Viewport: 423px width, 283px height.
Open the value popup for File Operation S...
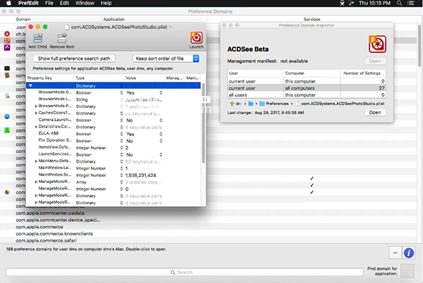point(161,141)
